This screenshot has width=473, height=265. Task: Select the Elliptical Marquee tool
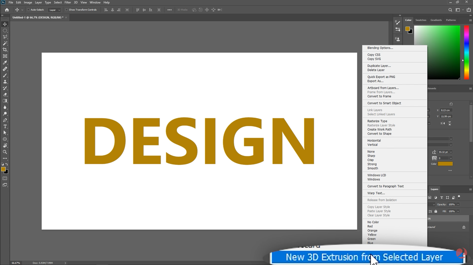coord(5,31)
